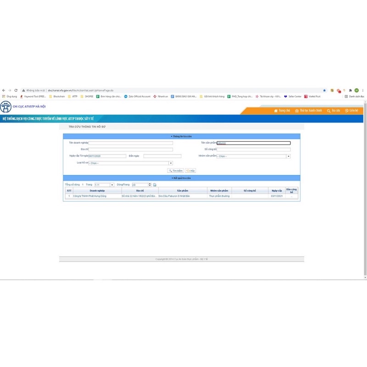The height and width of the screenshot is (367, 367).
Task: Click the browser back arrow
Action: pos(4,90)
